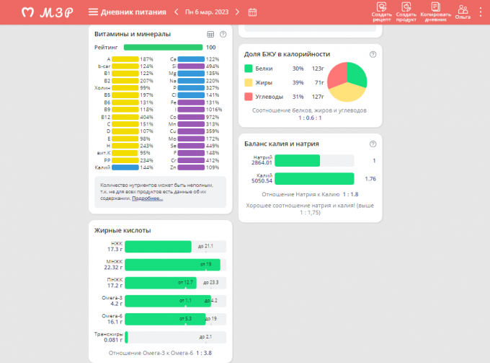Click the МЗР logo
The height and width of the screenshot is (363, 490).
(46, 12)
